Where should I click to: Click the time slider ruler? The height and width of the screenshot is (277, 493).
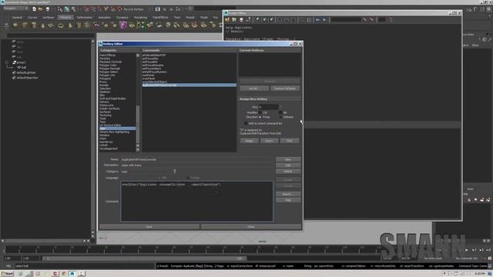coord(192,250)
